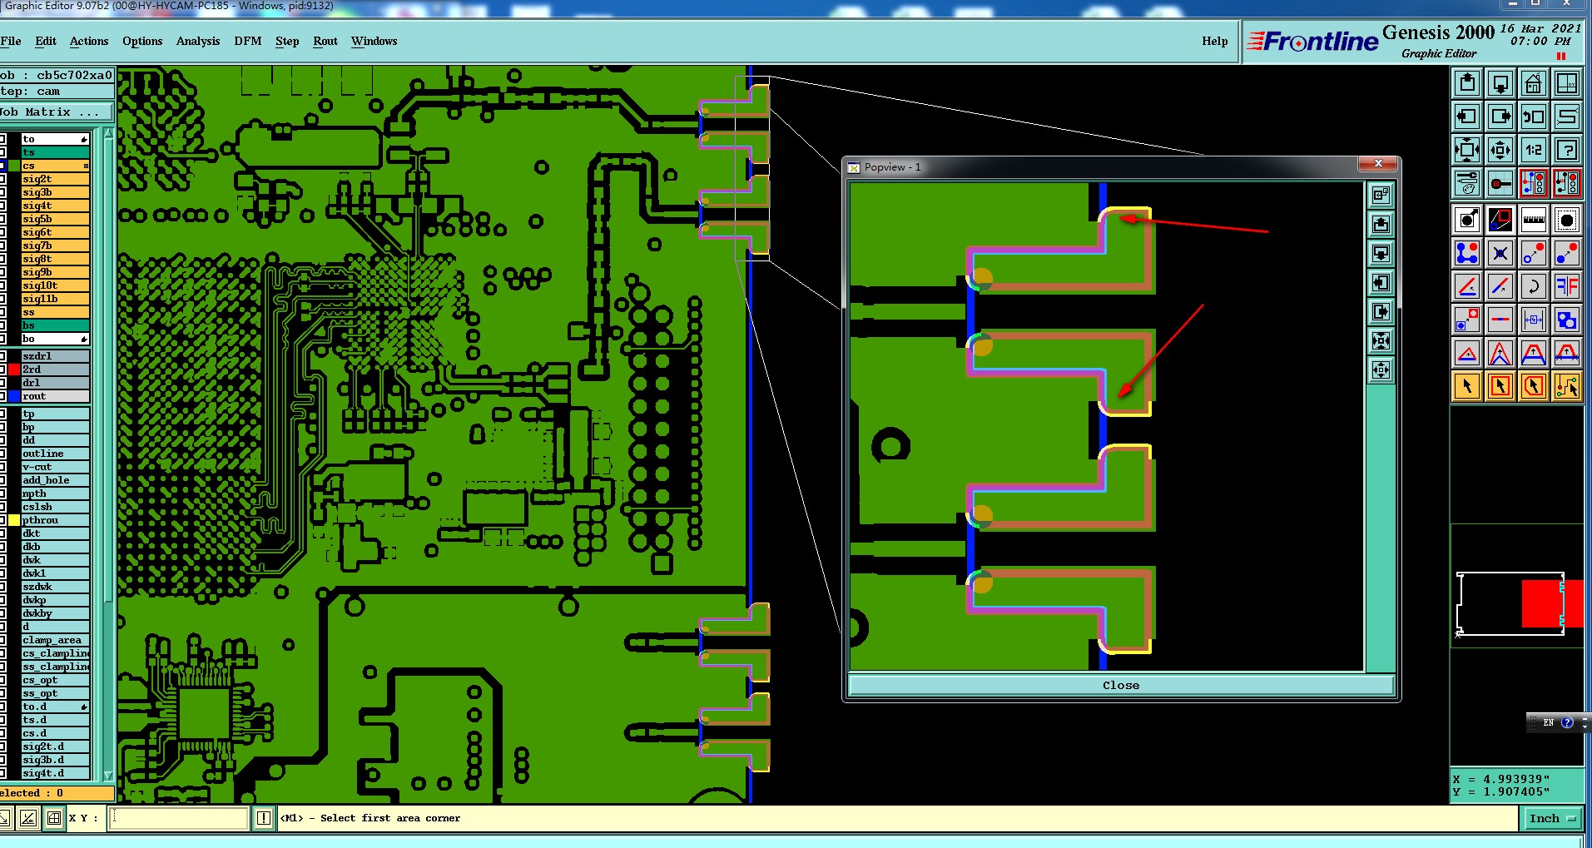Click the rotate curved arrow icon
The width and height of the screenshot is (1592, 848).
point(1534,286)
